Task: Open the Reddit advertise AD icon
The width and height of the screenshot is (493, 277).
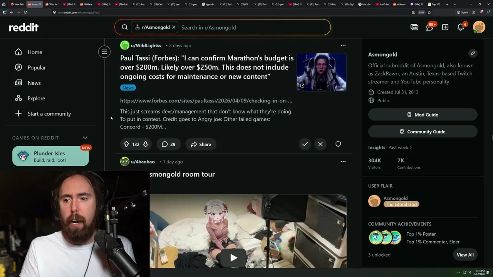Action: coord(414,27)
